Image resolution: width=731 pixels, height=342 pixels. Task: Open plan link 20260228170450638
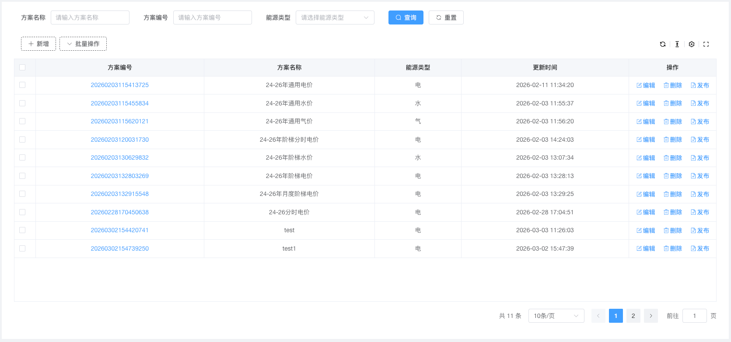[x=120, y=212]
